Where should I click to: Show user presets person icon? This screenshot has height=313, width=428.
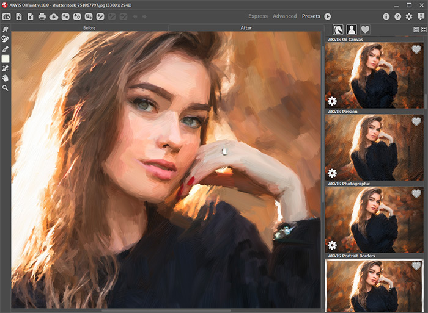(x=351, y=29)
